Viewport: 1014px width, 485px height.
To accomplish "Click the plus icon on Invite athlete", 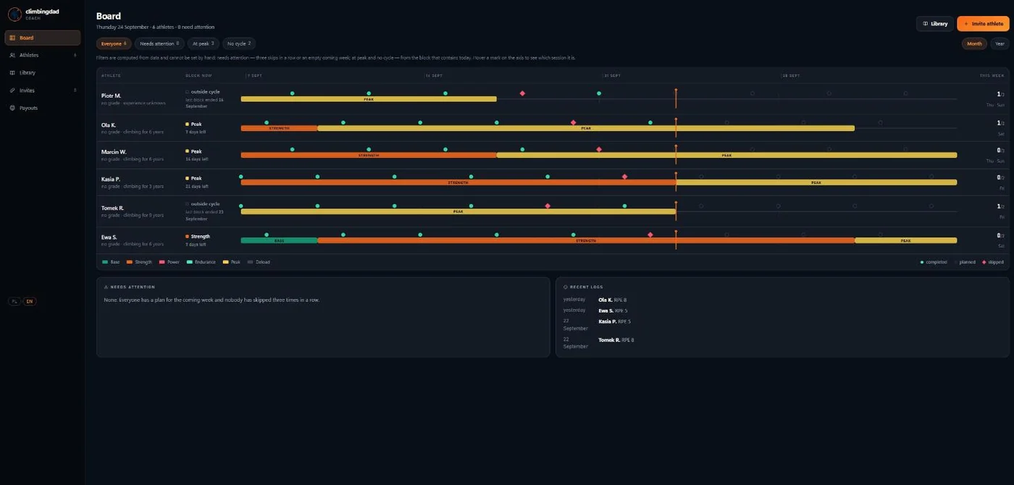I will point(965,24).
